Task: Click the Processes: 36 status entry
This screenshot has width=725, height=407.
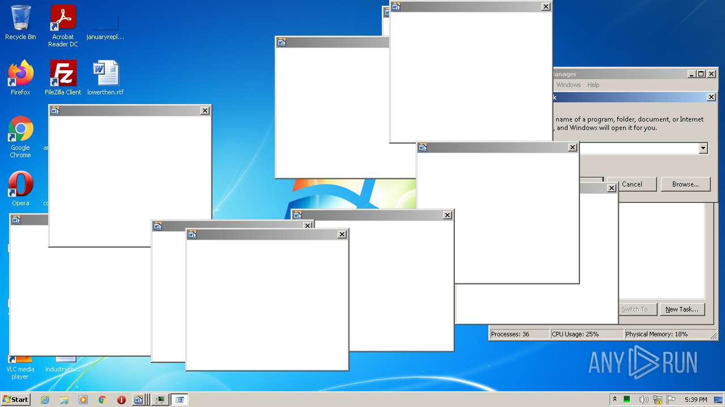Action: tap(519, 334)
